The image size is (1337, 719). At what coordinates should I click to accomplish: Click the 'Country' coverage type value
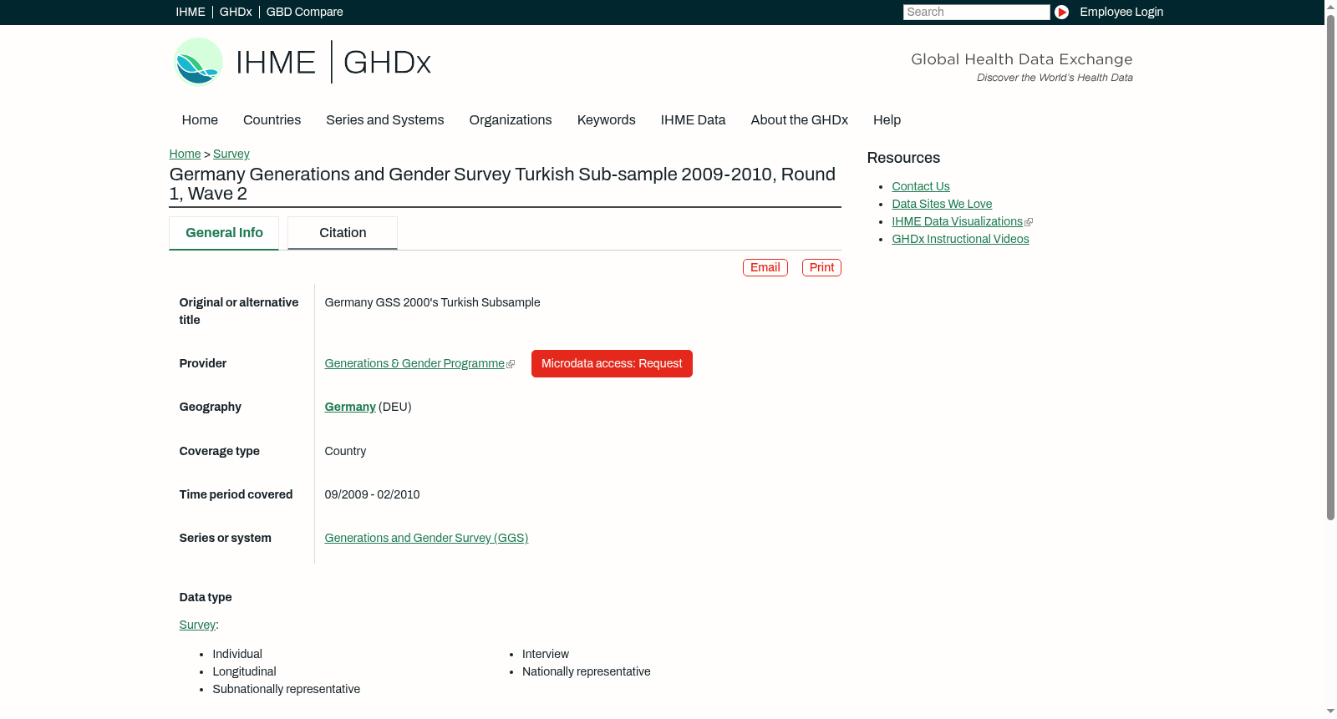(x=345, y=451)
